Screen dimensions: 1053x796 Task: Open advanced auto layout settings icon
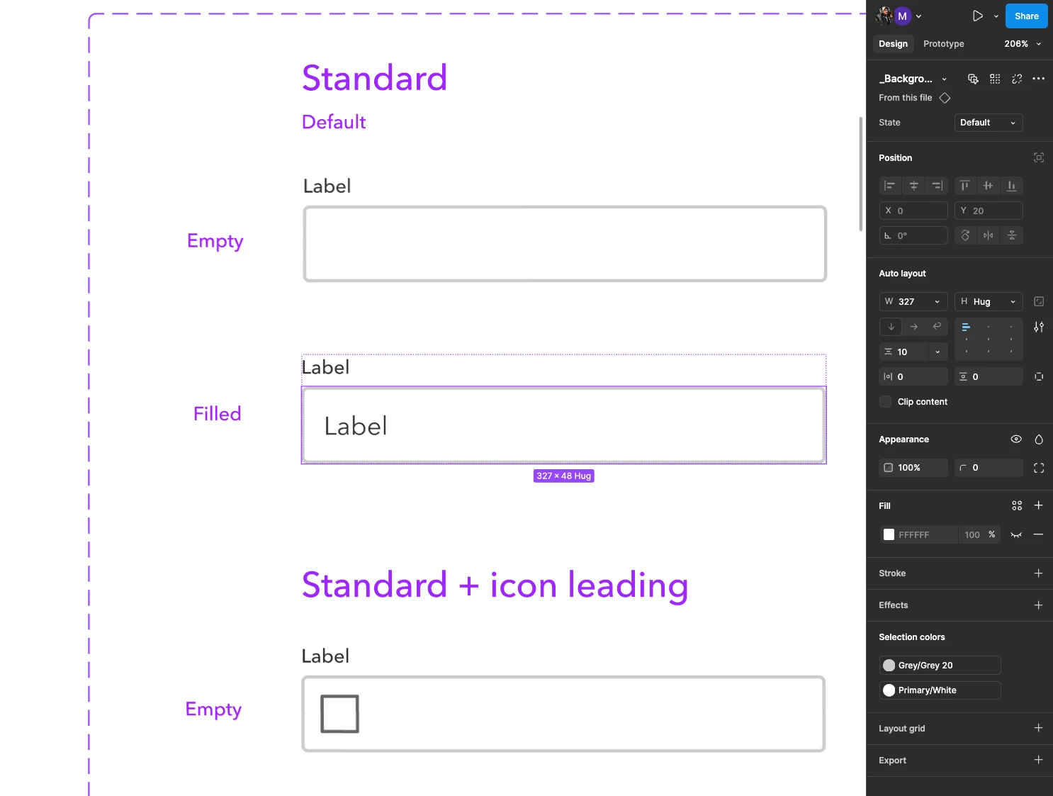tap(1039, 327)
